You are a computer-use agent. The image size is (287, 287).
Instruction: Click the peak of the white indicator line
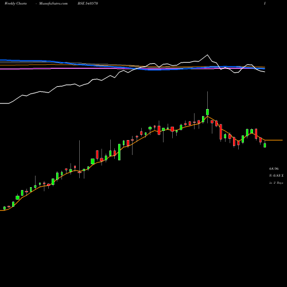coord(207,55)
